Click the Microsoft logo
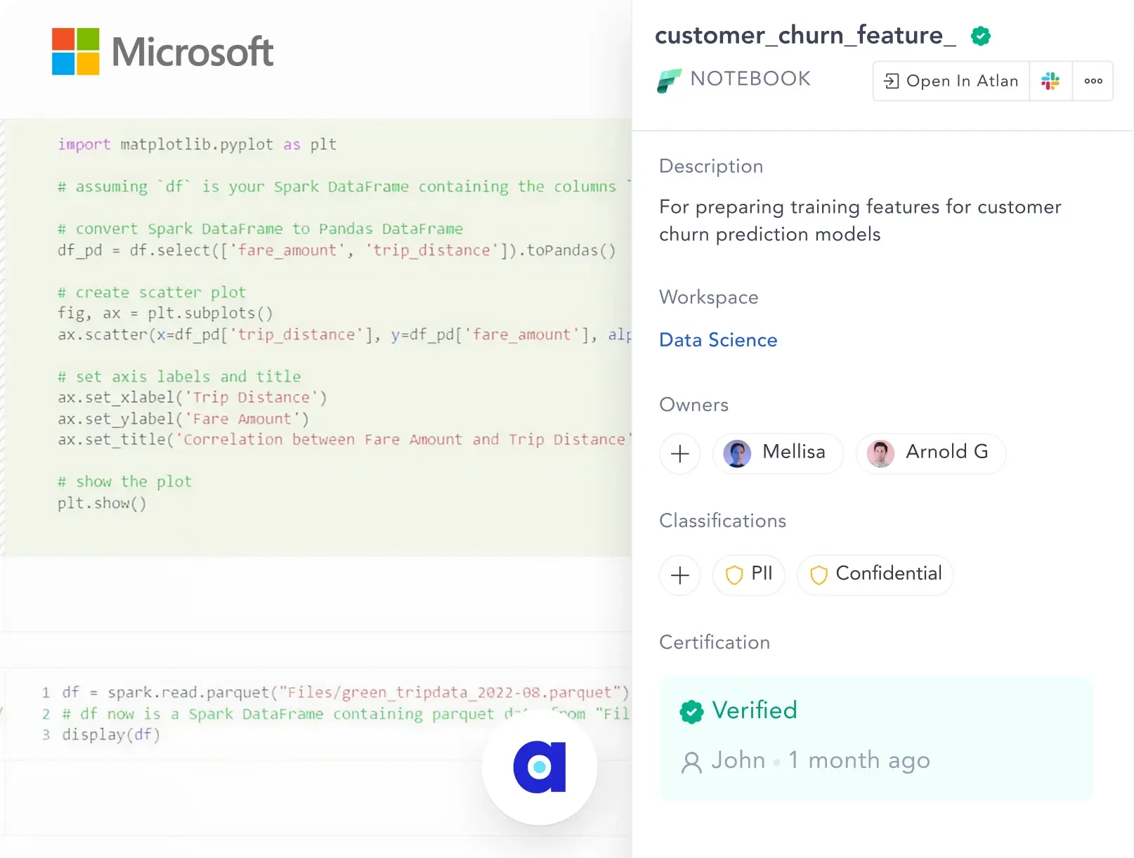The image size is (1134, 858). [x=162, y=51]
